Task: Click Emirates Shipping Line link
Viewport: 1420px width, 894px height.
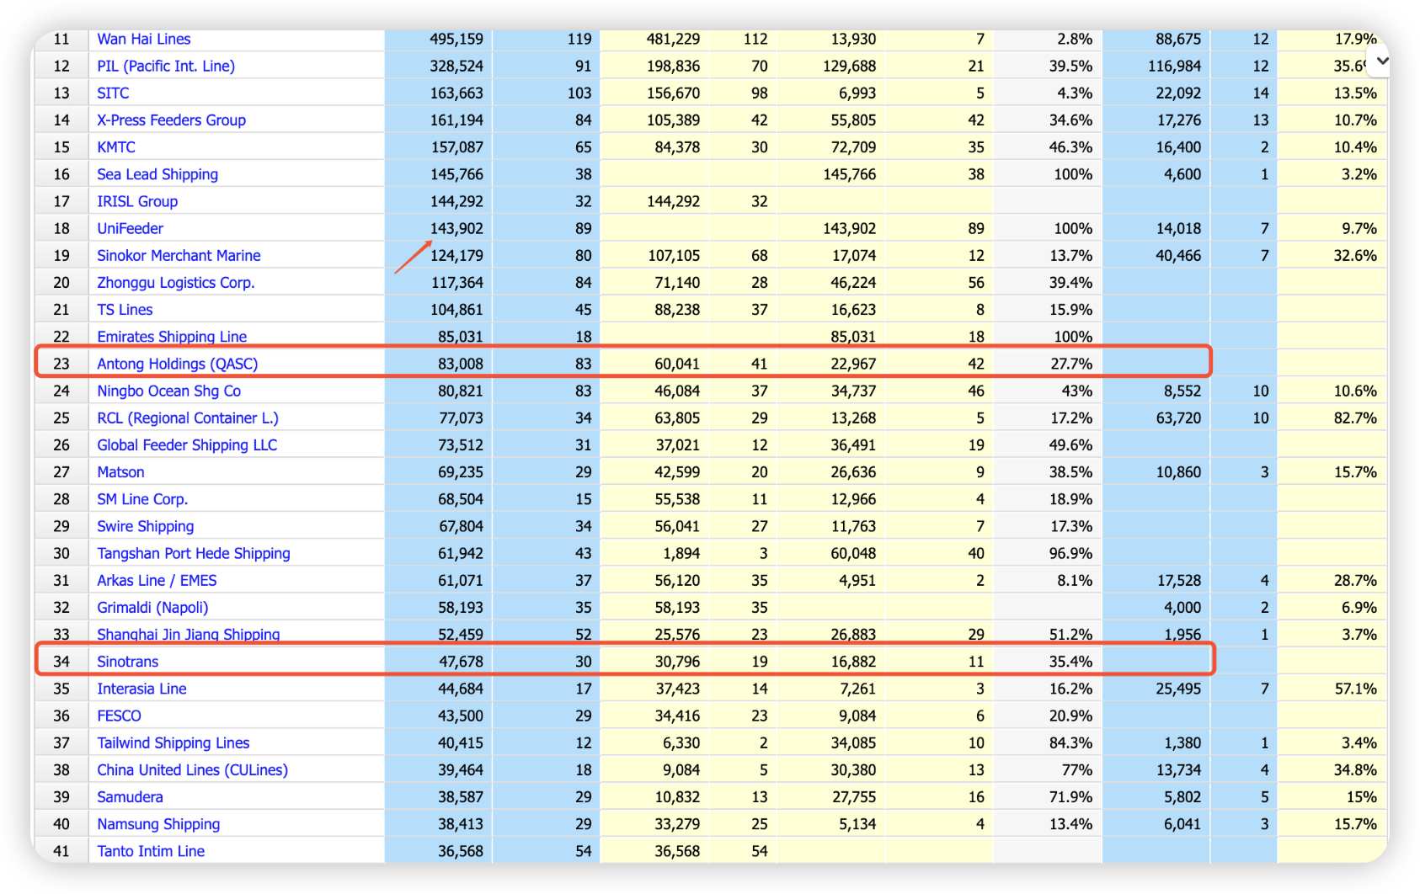Action: (172, 337)
